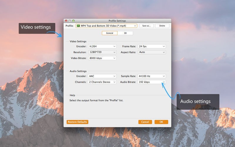Image resolution: width=235 pixels, height=147 pixels.
Task: Switch to the 3D tab
Action: click(x=125, y=33)
